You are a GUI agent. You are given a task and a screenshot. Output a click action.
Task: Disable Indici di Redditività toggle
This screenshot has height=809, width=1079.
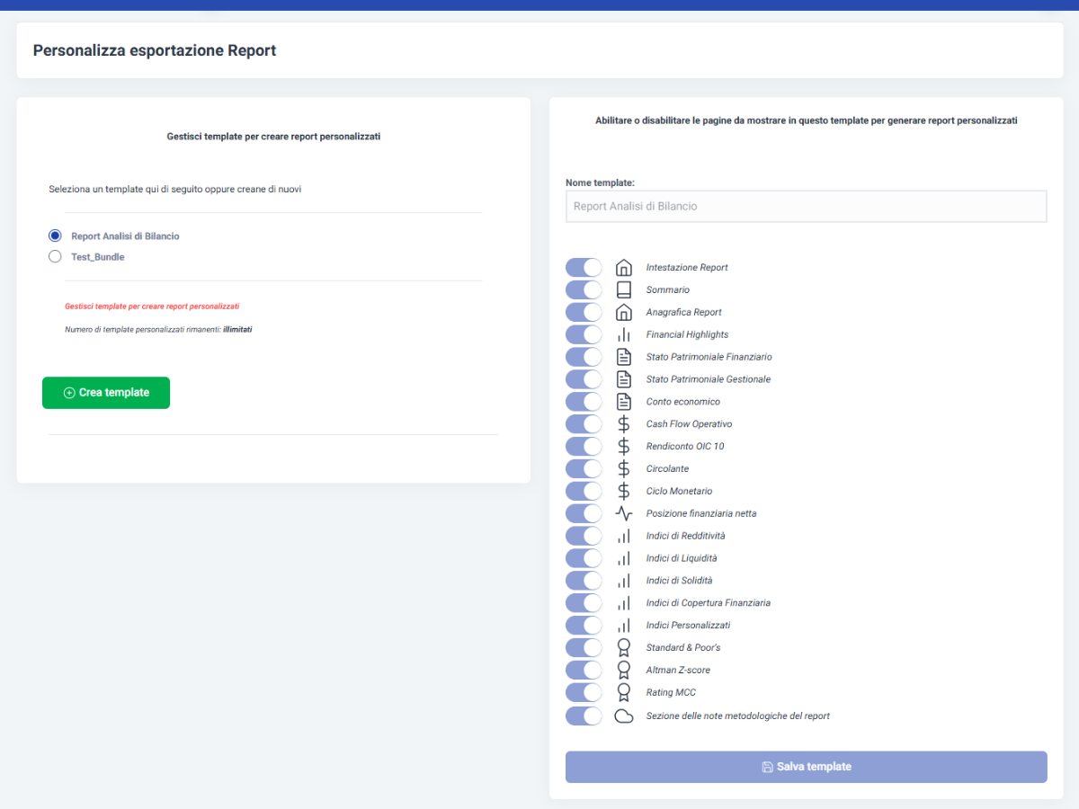click(584, 536)
